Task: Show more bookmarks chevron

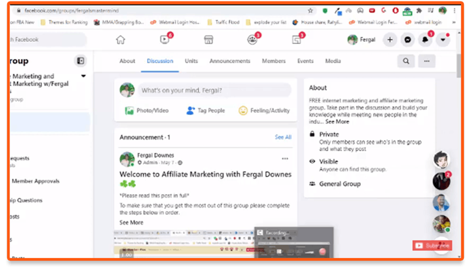Action: click(x=454, y=22)
